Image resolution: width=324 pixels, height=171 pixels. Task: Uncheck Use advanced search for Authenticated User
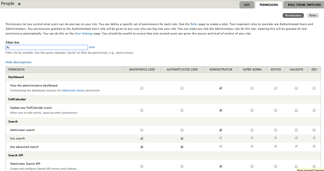(x=182, y=147)
